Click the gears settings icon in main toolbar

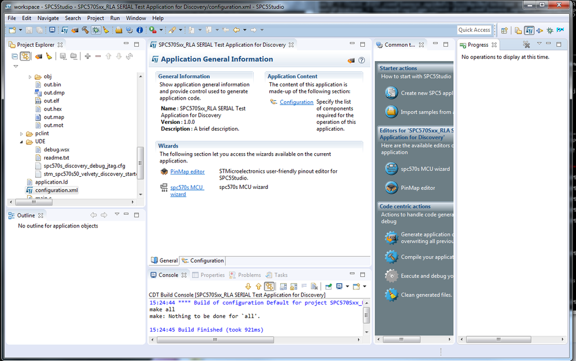129,30
